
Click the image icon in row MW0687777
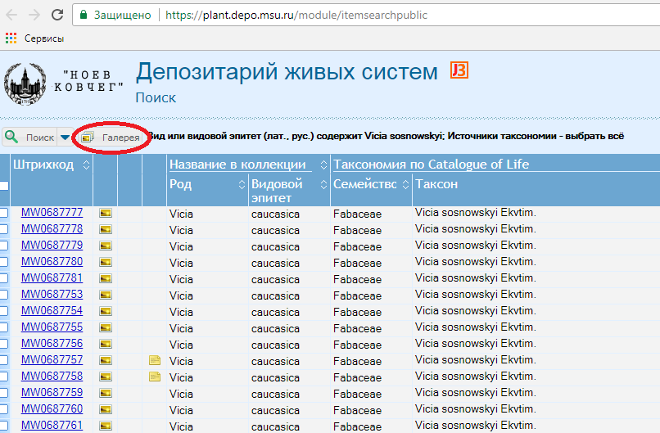(x=106, y=213)
